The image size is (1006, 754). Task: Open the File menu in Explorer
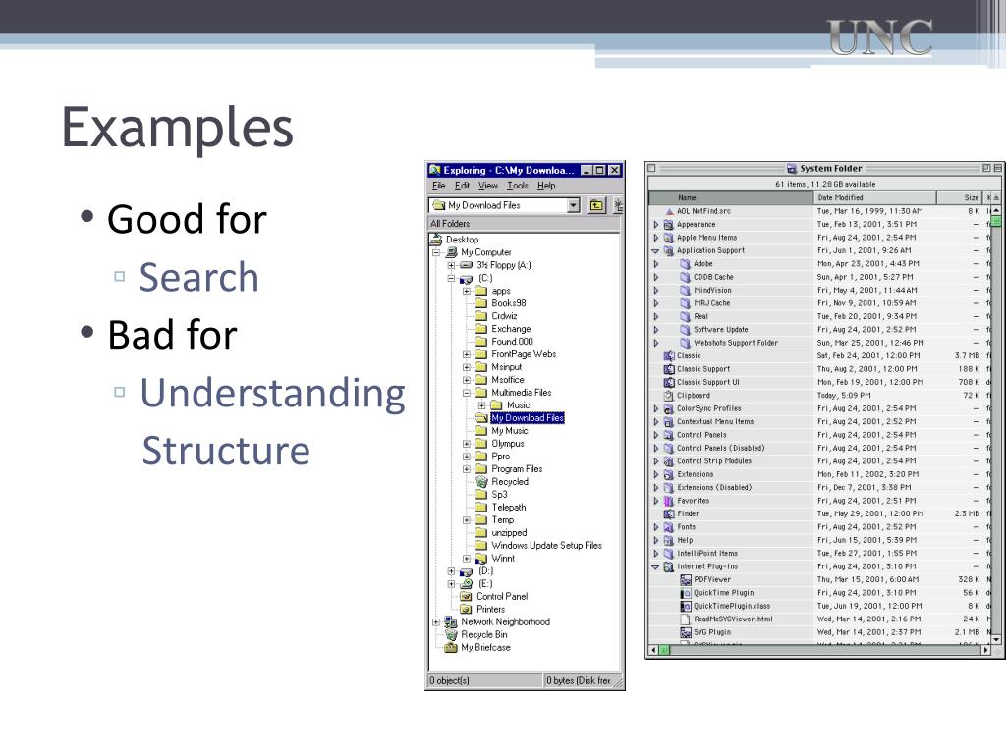439,186
